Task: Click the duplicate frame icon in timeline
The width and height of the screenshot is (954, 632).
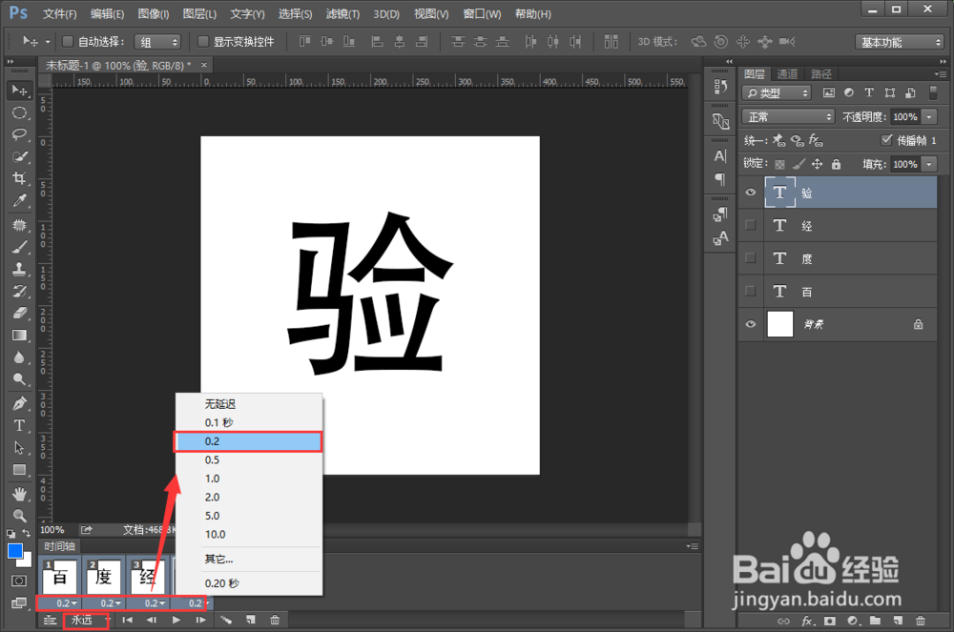Action: [x=250, y=620]
